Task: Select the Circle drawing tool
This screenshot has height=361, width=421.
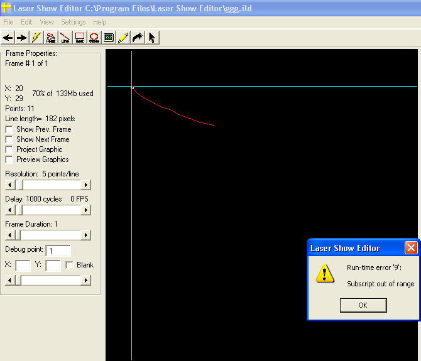Action: tap(94, 38)
